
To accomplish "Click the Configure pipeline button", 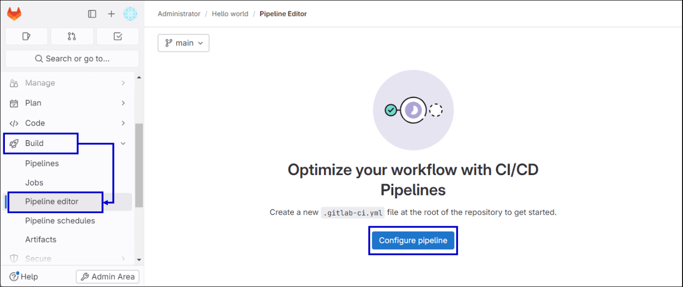I will 413,240.
